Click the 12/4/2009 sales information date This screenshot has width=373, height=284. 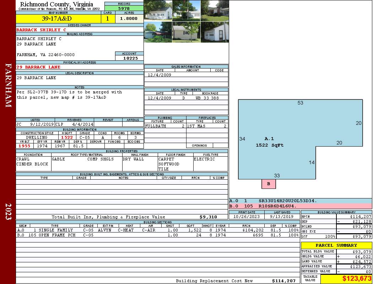pyautogui.click(x=159, y=75)
